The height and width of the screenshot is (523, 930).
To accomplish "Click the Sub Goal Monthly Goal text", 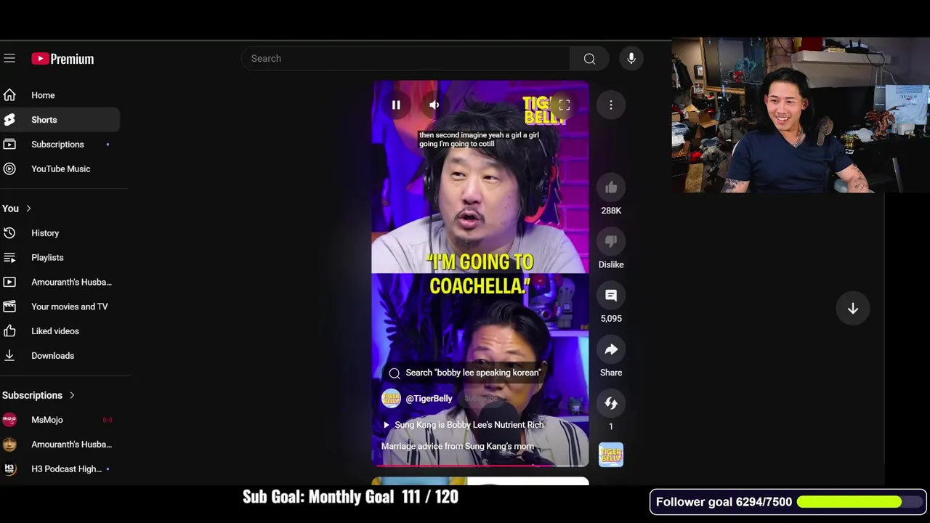I will click(x=350, y=497).
